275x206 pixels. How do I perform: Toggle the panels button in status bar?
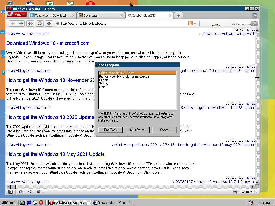click(x=10, y=192)
